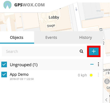Image resolution: width=110 pixels, height=103 pixels.
Task: Open the Ungrouped group three-dot menu
Action: tap(98, 64)
